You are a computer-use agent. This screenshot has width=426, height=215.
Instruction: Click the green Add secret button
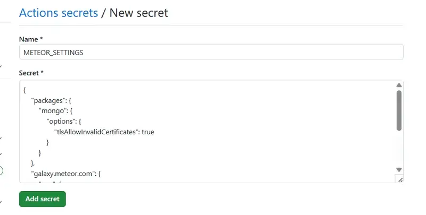tap(43, 199)
